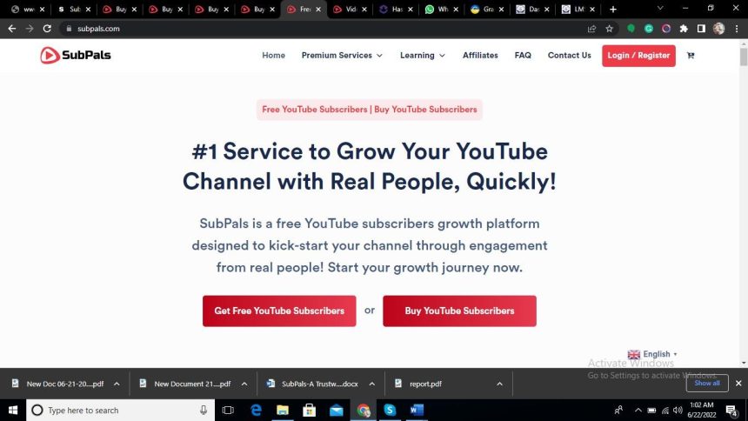Screen dimensions: 748x421
Task: Click Get Free YouTube Subscribers button
Action: click(279, 311)
